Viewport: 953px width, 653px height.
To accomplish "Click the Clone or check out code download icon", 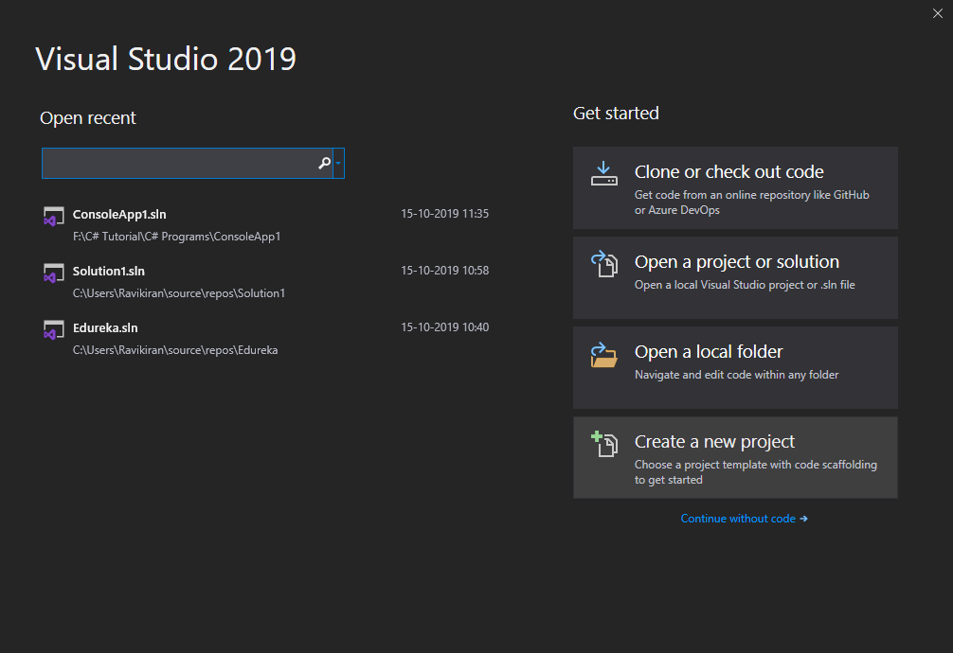I will pyautogui.click(x=604, y=174).
